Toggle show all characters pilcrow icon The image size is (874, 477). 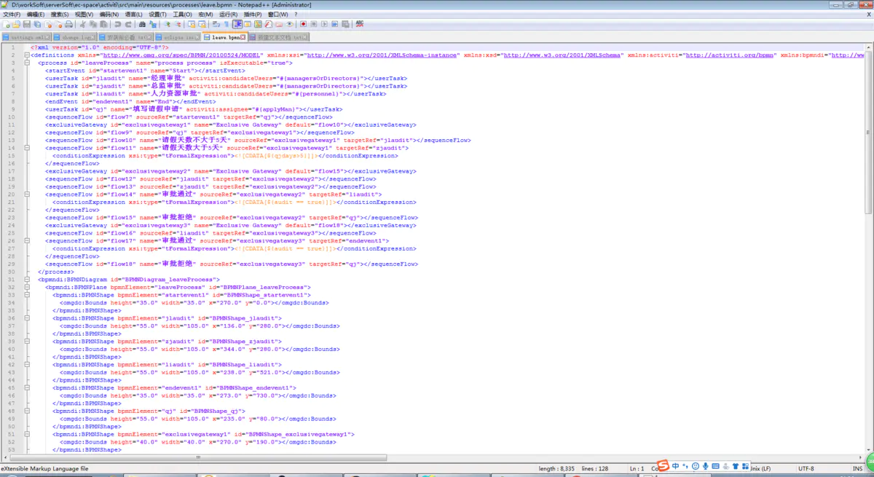coord(227,24)
